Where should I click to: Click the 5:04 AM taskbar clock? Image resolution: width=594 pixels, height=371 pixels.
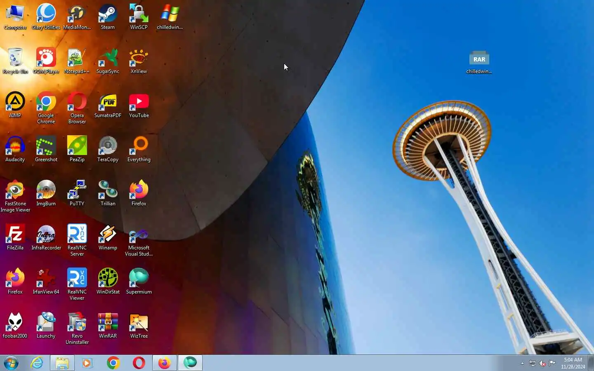click(573, 363)
